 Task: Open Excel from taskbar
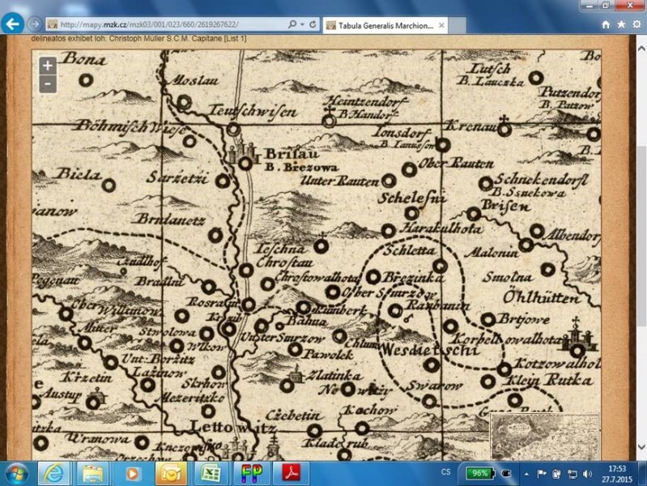point(211,474)
